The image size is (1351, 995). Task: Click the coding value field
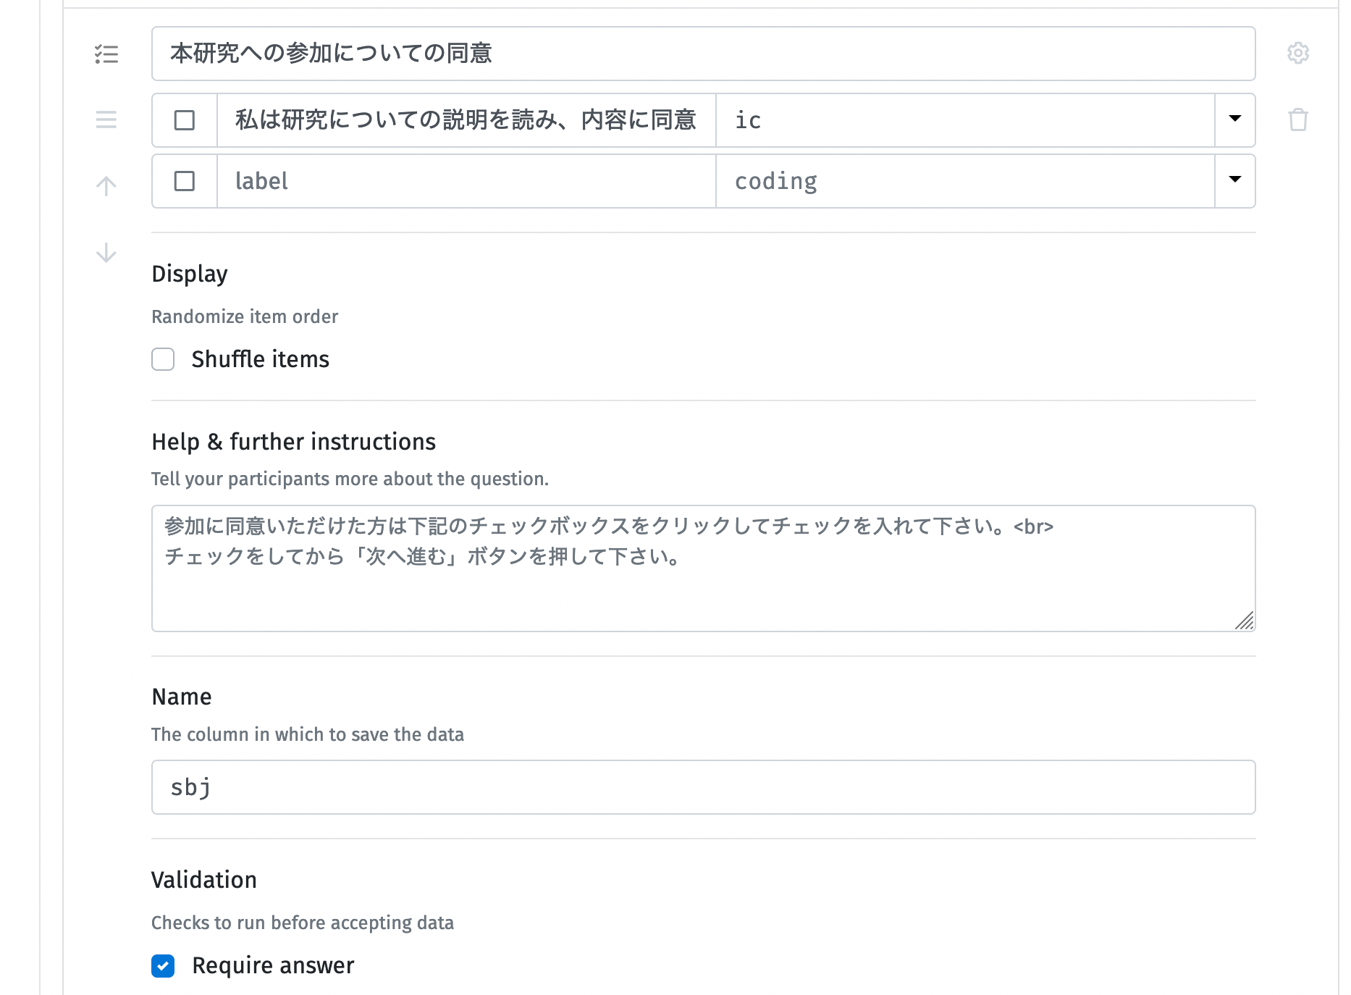tap(963, 181)
